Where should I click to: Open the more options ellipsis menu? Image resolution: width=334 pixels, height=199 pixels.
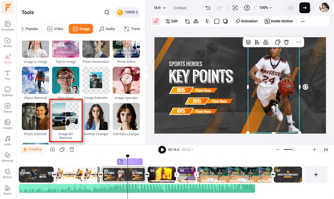pos(303,21)
